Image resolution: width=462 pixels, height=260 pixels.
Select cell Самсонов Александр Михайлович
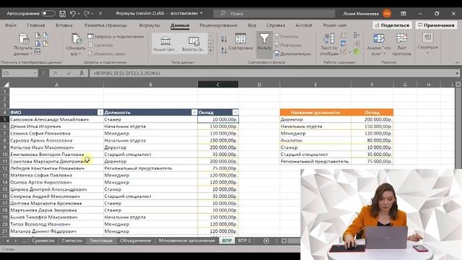coord(56,119)
